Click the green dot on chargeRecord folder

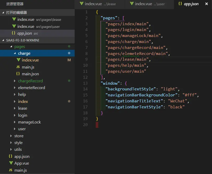[x=69, y=81]
